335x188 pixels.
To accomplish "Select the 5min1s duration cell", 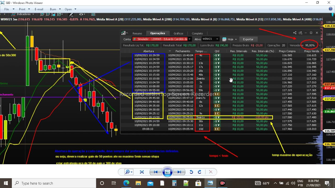I will click(x=200, y=118).
